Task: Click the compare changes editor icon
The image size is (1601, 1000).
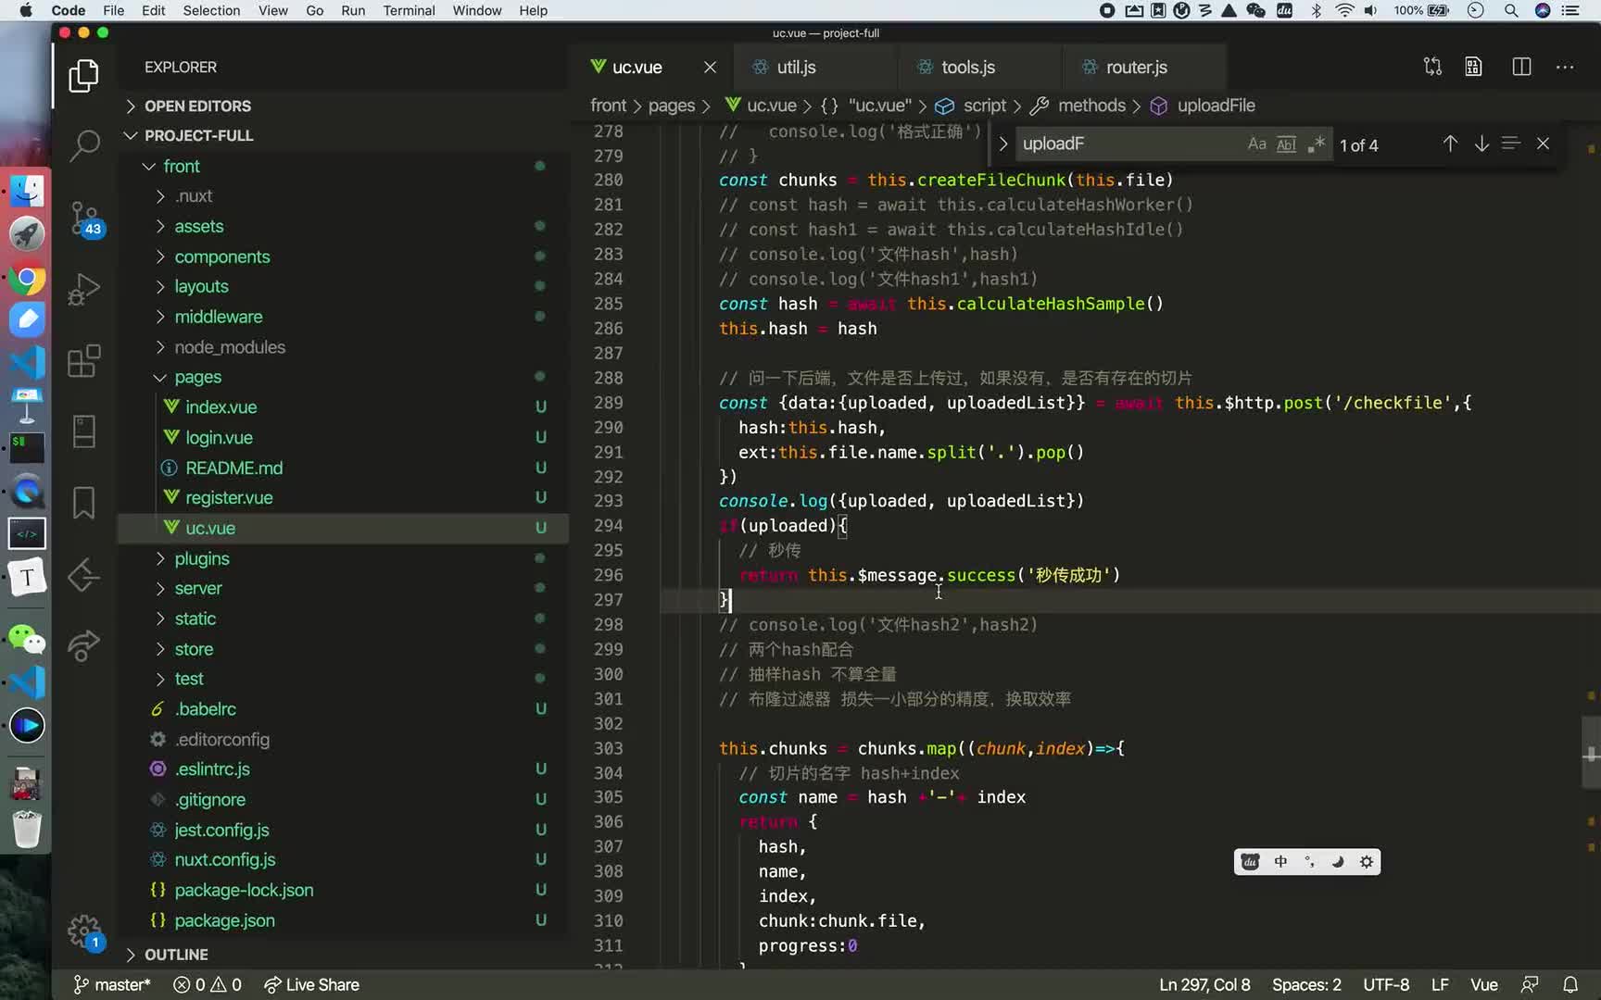Action: [1432, 67]
